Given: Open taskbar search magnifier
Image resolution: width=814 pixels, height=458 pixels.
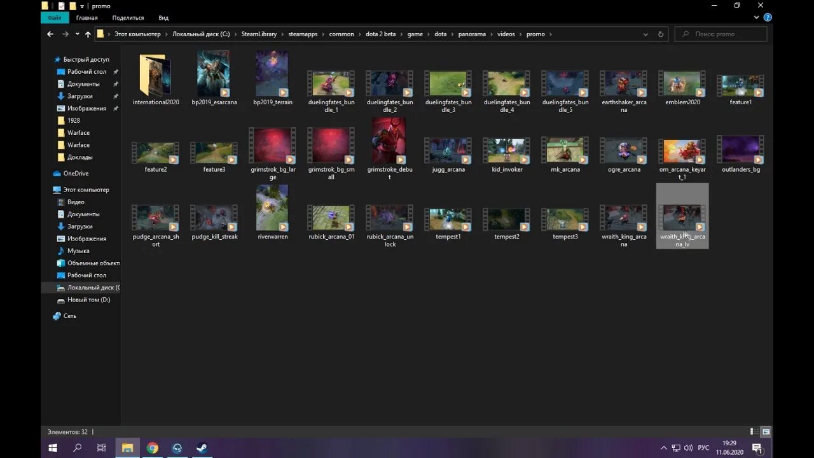Looking at the screenshot, I should [x=78, y=448].
